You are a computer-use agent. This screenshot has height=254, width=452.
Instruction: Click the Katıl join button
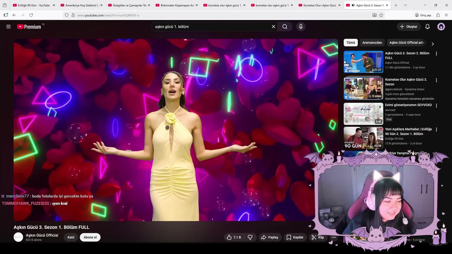pyautogui.click(x=71, y=237)
